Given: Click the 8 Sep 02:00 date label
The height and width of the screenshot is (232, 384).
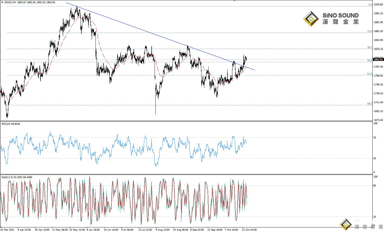Looking at the screenshot, I should tap(197, 230).
